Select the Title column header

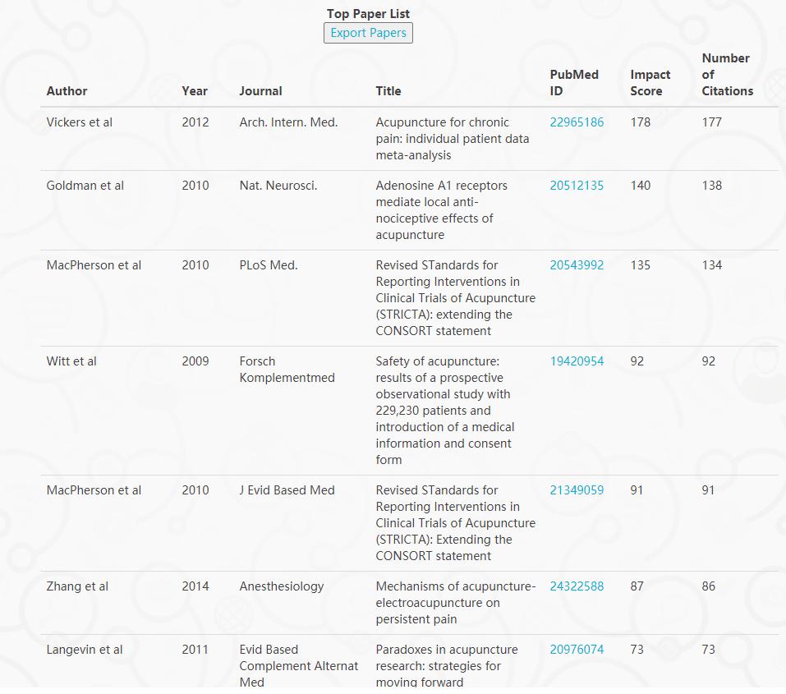coord(388,91)
